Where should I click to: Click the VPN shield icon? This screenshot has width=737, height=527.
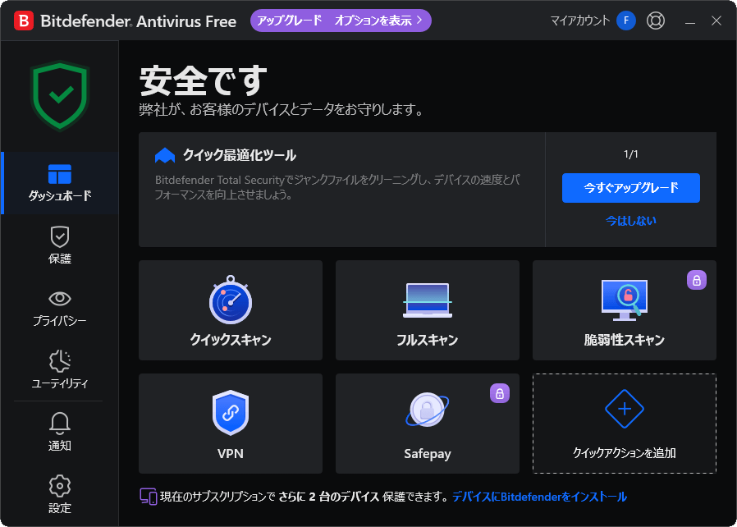coord(231,413)
